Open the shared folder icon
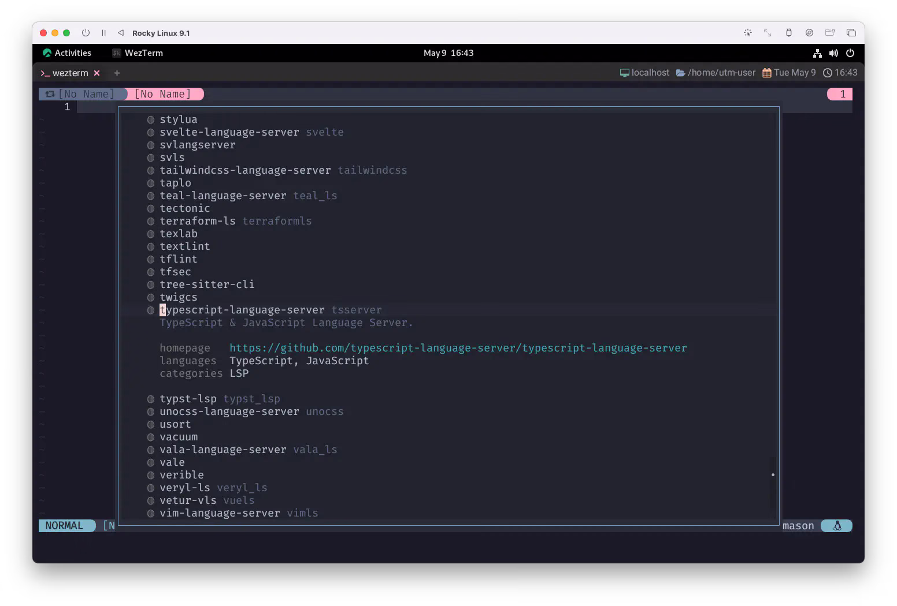Image resolution: width=897 pixels, height=606 pixels. (x=830, y=33)
